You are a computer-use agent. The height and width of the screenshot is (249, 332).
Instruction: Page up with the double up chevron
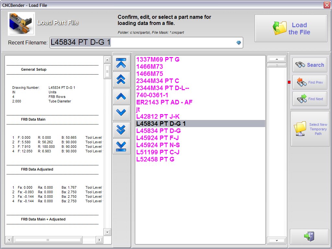point(121,79)
